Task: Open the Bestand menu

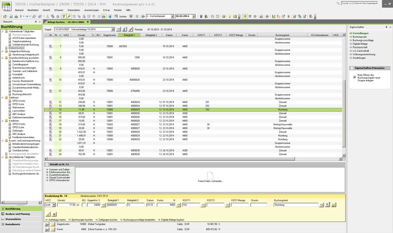Action: tap(19, 10)
